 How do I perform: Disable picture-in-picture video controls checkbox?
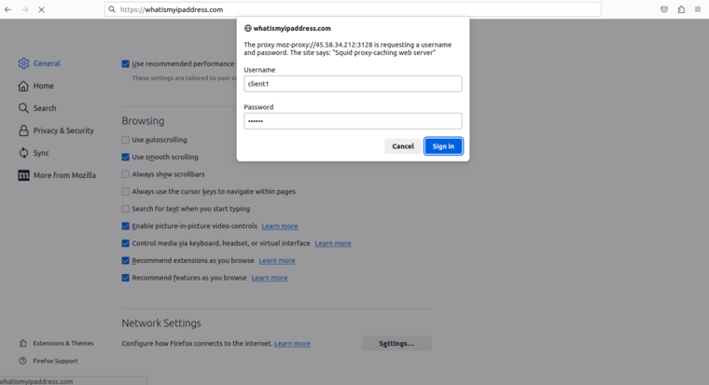point(126,226)
